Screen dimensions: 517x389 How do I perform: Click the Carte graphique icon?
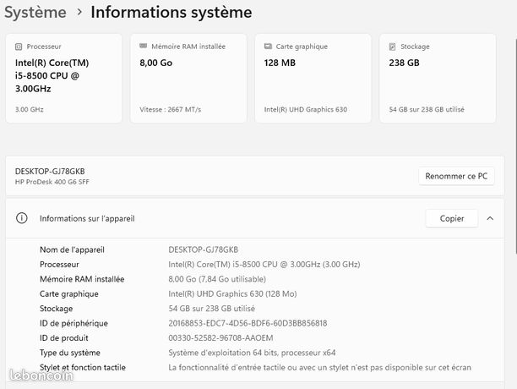[268, 47]
